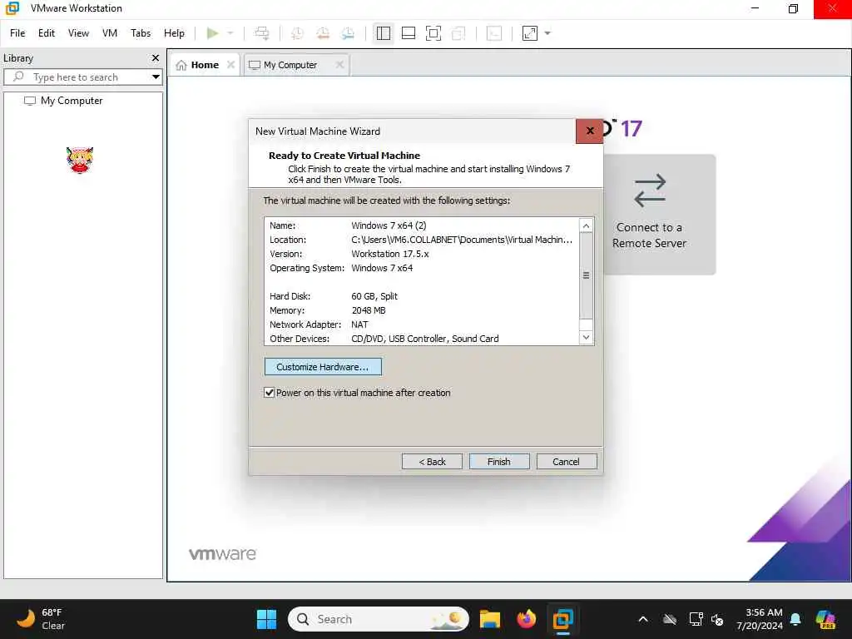This screenshot has height=639, width=852.
Task: Open the Edit menu
Action: click(x=47, y=33)
